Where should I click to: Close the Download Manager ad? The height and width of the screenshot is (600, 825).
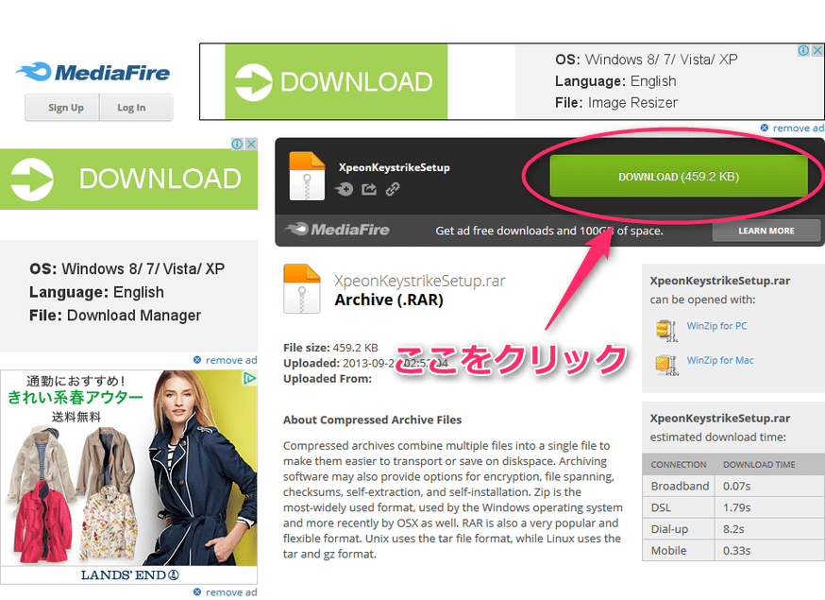click(251, 144)
